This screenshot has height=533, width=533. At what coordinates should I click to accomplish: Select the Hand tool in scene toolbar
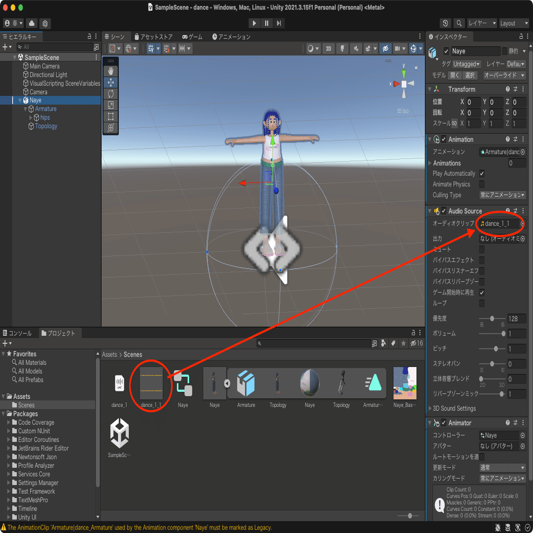(111, 71)
